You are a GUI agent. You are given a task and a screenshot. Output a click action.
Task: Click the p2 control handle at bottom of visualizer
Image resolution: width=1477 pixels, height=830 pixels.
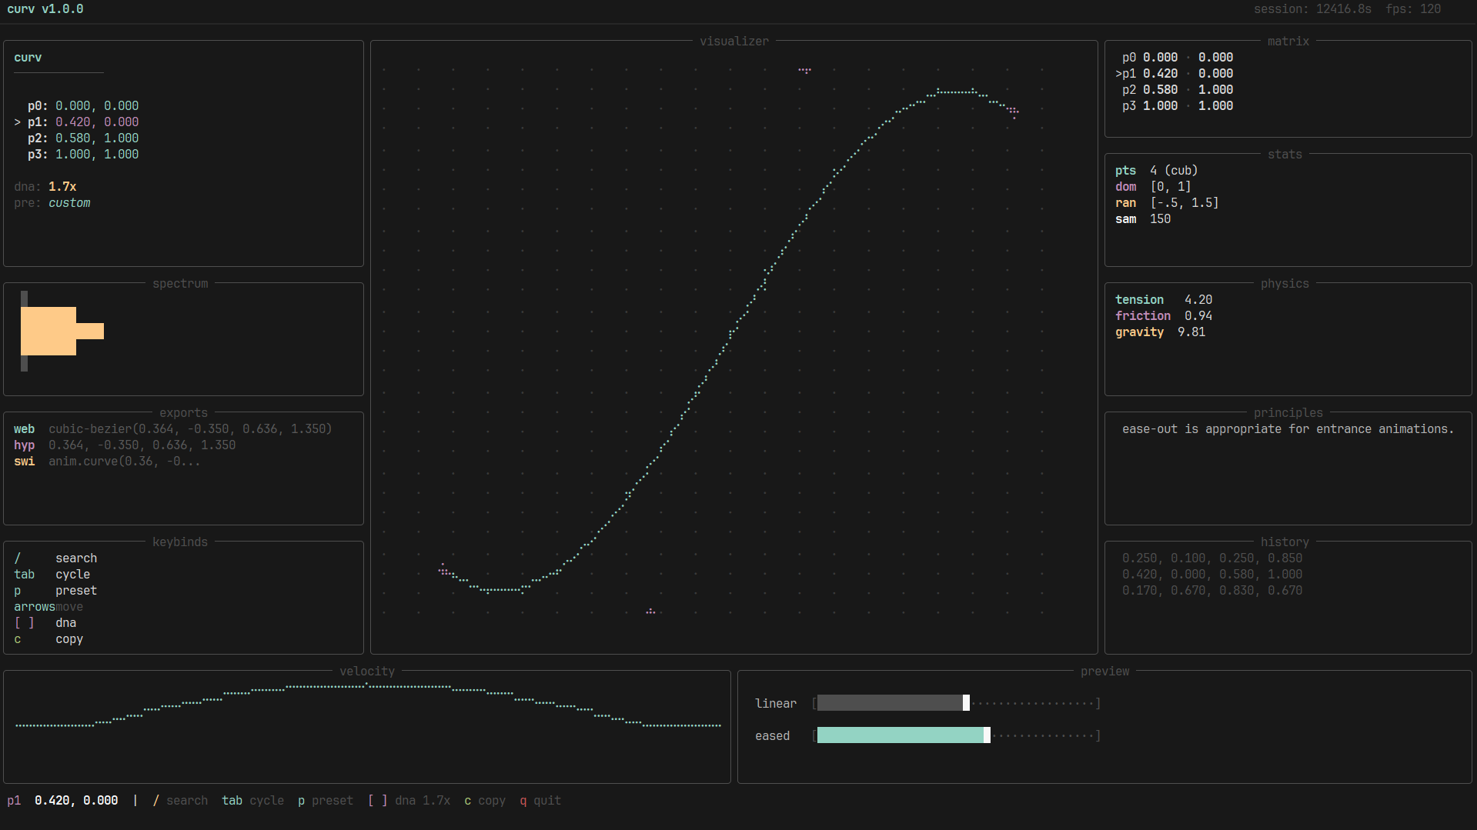tap(650, 612)
